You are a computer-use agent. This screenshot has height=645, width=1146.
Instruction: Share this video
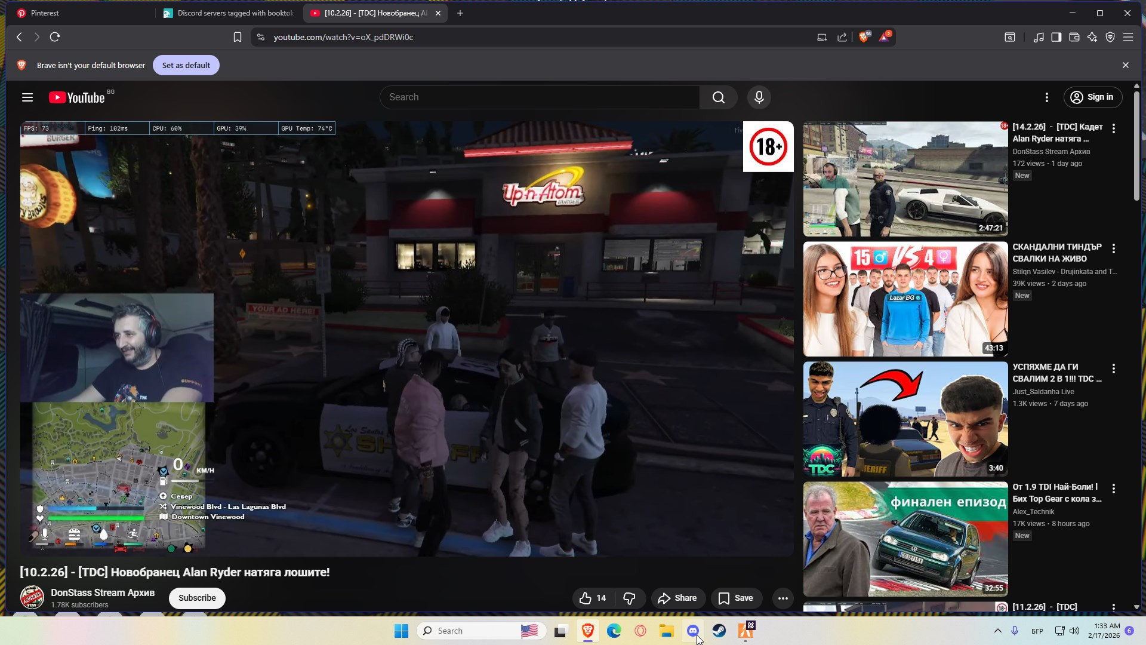pyautogui.click(x=677, y=598)
